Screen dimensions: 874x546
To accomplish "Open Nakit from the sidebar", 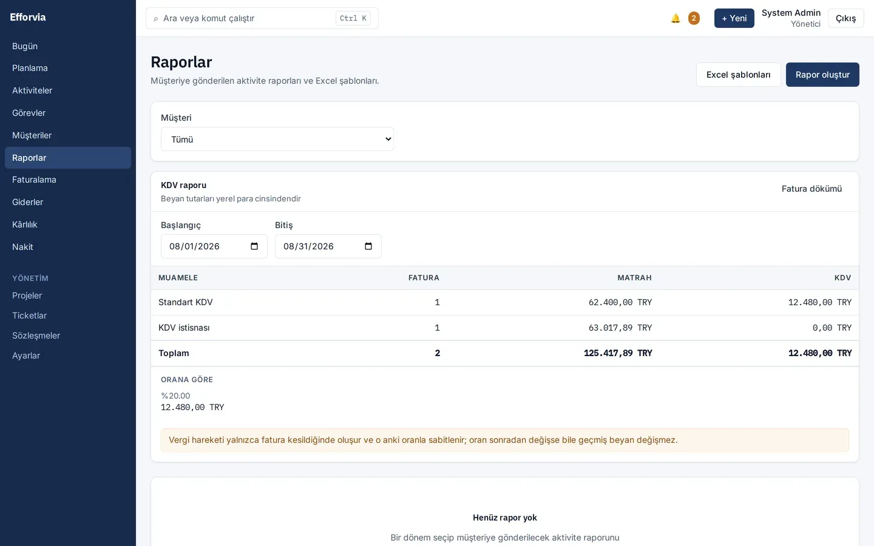I will coord(68,247).
